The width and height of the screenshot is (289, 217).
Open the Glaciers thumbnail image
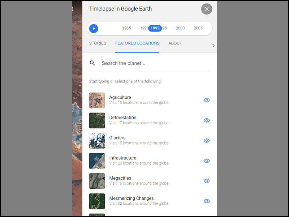[97, 141]
